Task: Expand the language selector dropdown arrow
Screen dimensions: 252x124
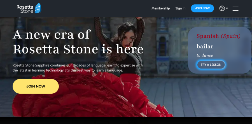Action: (227, 8)
